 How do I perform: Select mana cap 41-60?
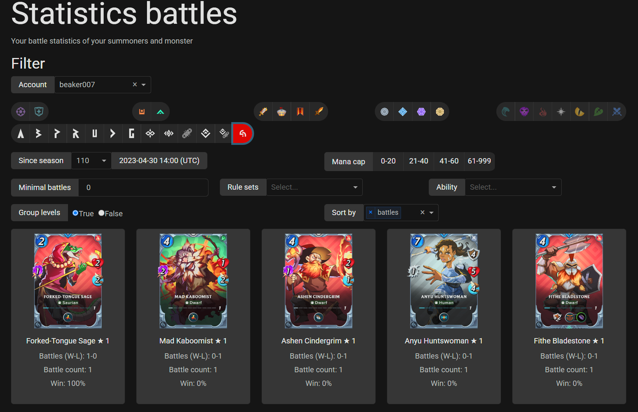tap(449, 161)
